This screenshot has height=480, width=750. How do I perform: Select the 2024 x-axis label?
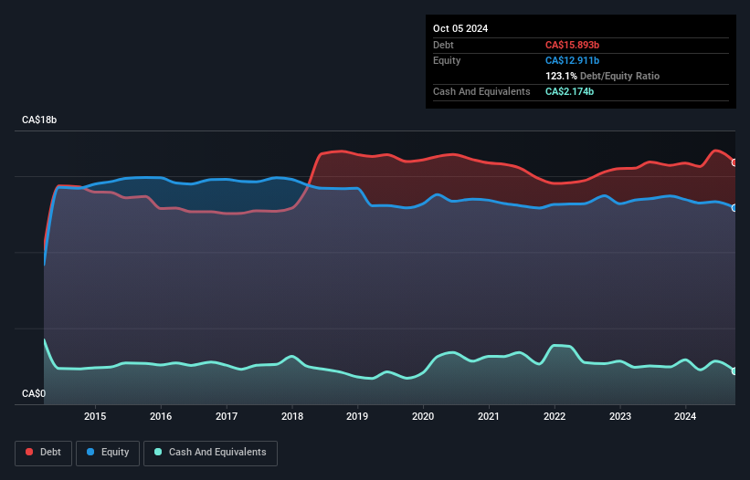pyautogui.click(x=685, y=416)
